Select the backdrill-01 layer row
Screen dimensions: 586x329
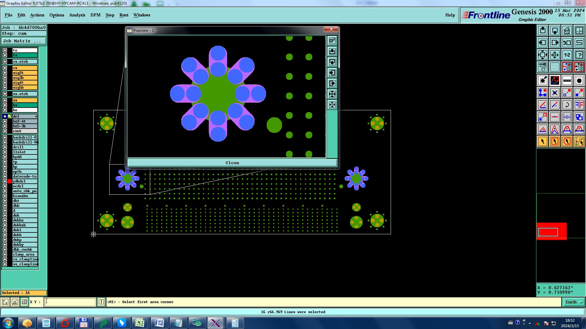pyautogui.click(x=25, y=137)
